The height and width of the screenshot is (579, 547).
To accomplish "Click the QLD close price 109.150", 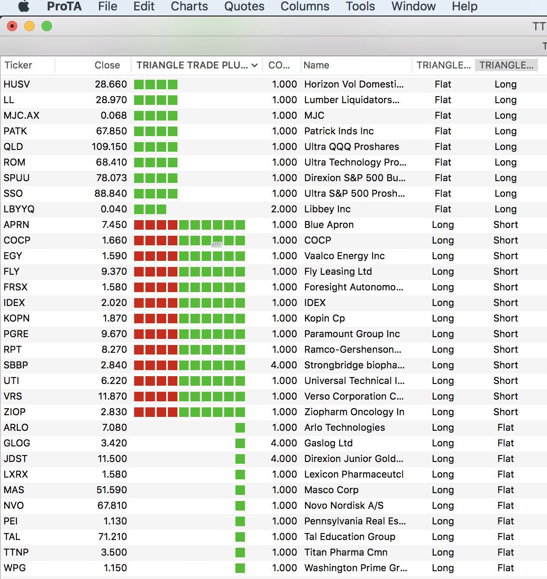I will [x=109, y=147].
